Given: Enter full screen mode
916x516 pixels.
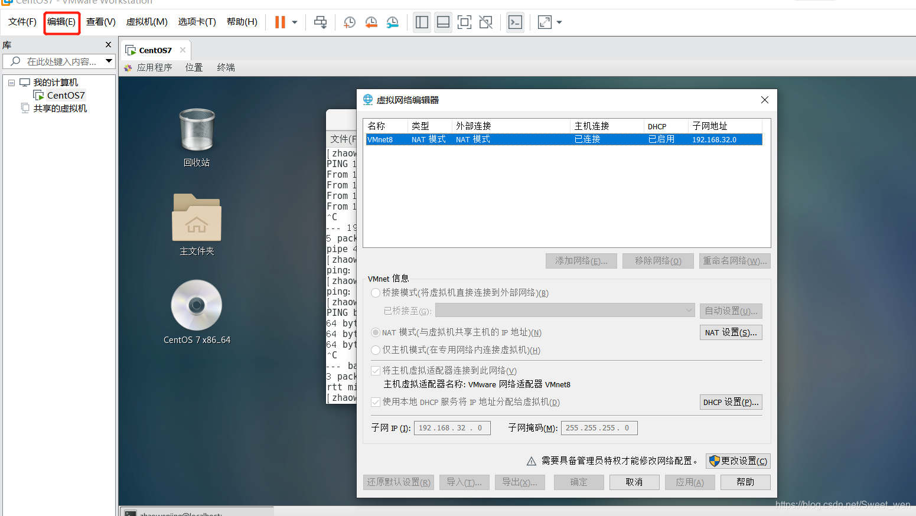Looking at the screenshot, I should click(465, 22).
